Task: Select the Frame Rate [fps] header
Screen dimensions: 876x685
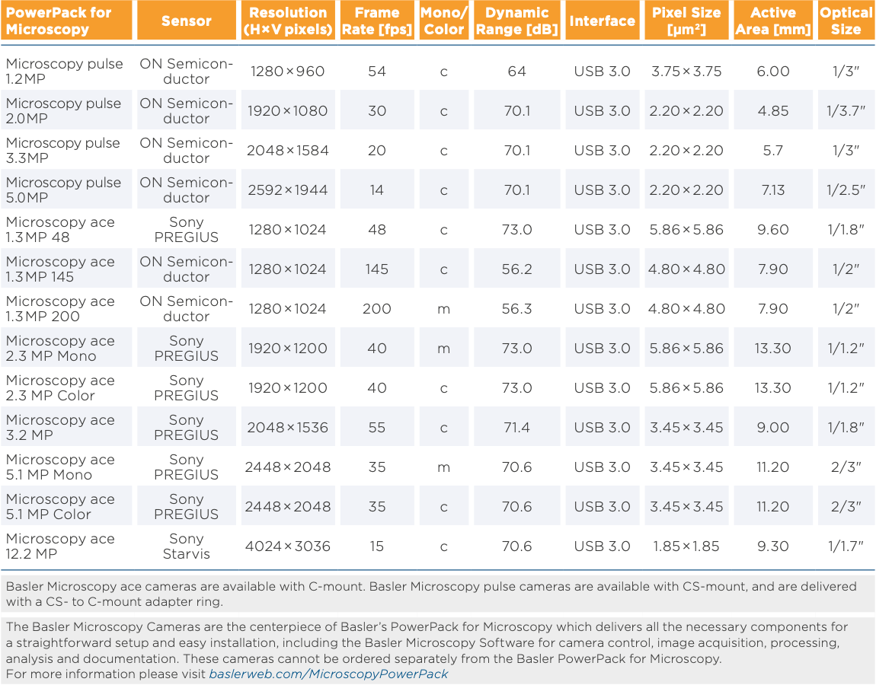Action: 377,21
